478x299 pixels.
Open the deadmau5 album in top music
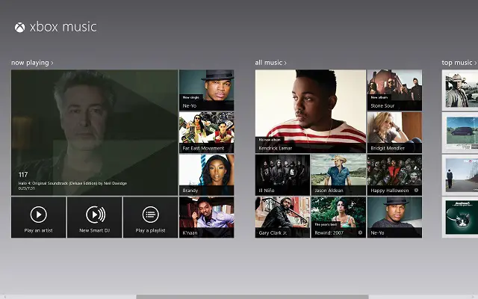pyautogui.click(x=460, y=218)
